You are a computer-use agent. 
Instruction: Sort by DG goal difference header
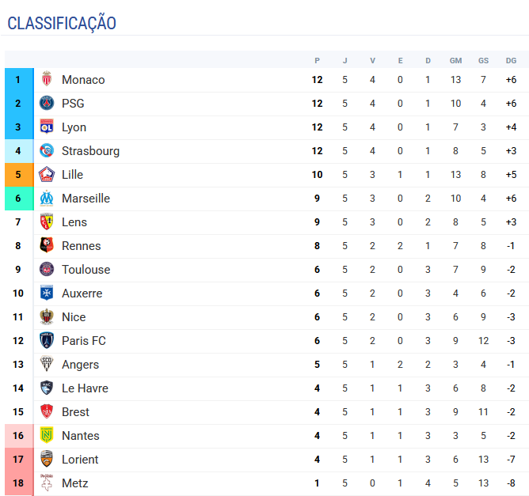click(511, 61)
